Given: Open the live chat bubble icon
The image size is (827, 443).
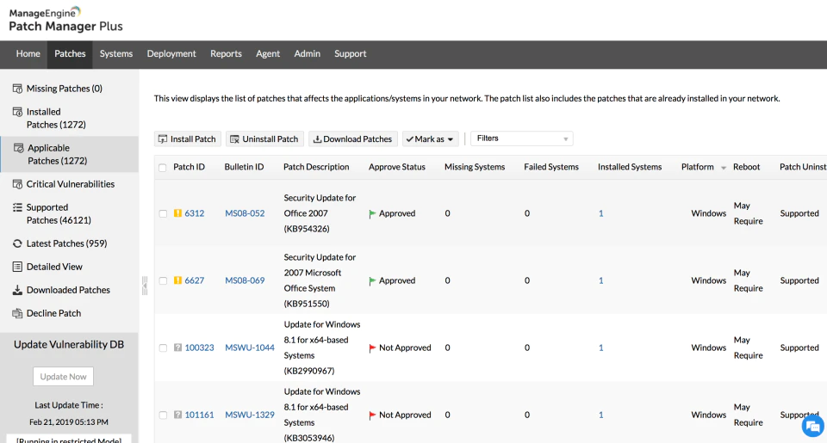Looking at the screenshot, I should point(812,426).
